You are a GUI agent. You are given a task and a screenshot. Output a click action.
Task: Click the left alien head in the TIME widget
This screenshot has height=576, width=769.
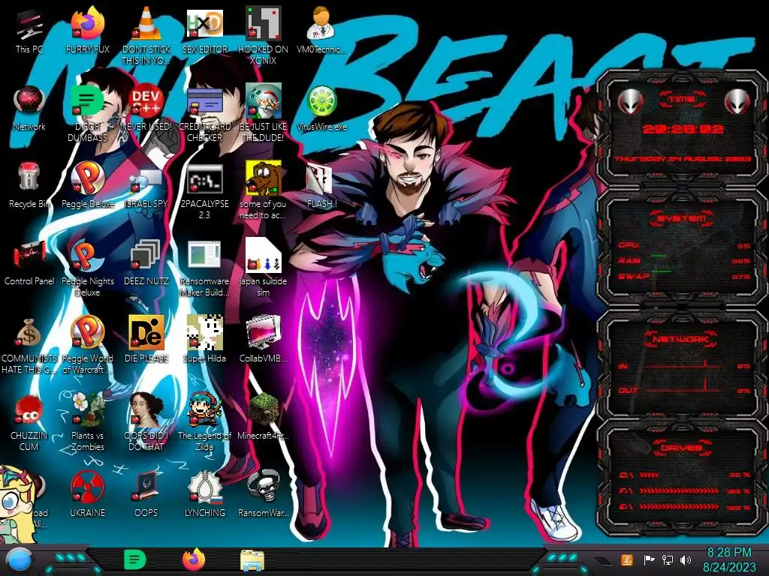[x=630, y=101]
